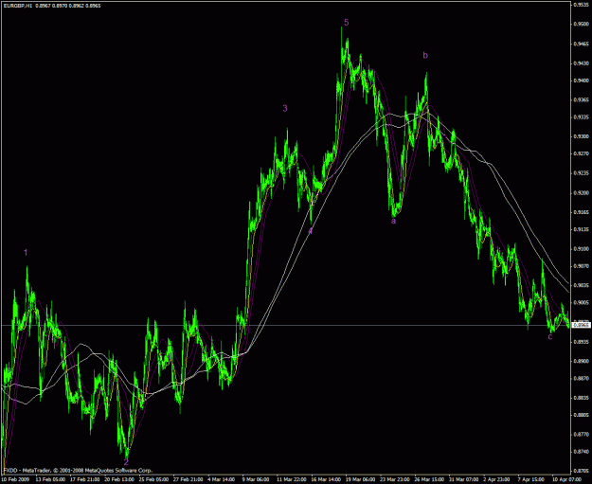Click the 0.9335 price axis label
The image size is (592, 484).
[582, 117]
